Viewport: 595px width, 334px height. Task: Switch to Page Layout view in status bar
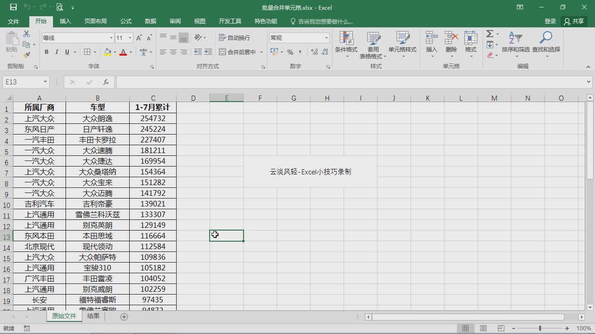[483, 328]
